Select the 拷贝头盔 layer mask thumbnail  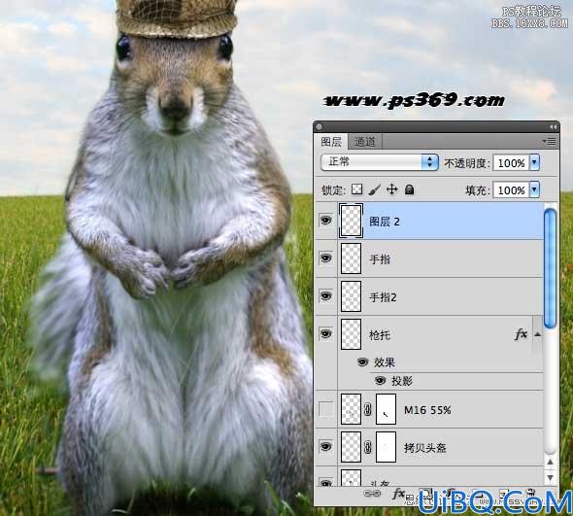point(386,447)
